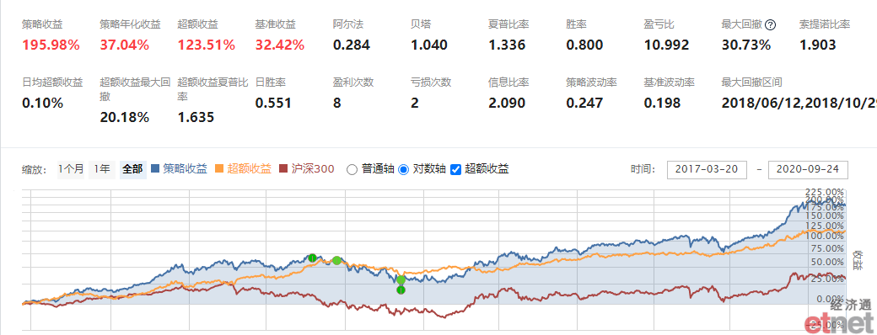Click the 策略收益 legend label
Image resolution: width=877 pixels, height=335 pixels.
point(186,168)
